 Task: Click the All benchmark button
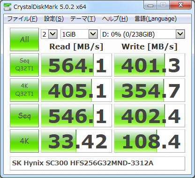24,39
